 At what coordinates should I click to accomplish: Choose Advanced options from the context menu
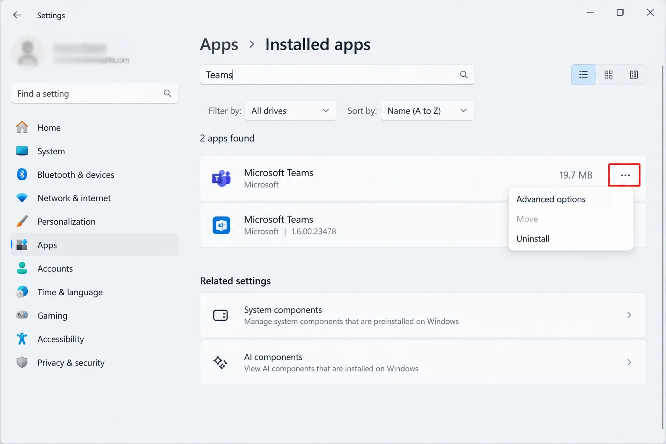click(x=571, y=199)
